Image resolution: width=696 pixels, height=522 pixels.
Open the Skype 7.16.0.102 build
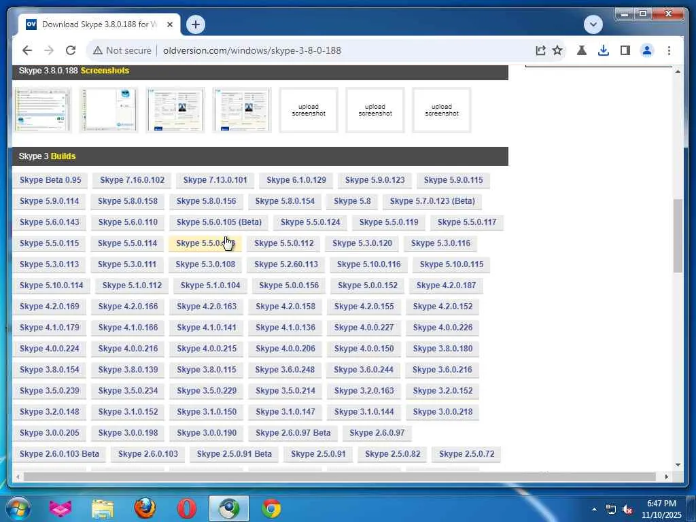pyautogui.click(x=133, y=180)
